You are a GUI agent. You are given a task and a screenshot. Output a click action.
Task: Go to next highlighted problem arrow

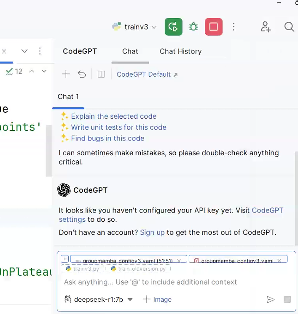pyautogui.click(x=44, y=71)
